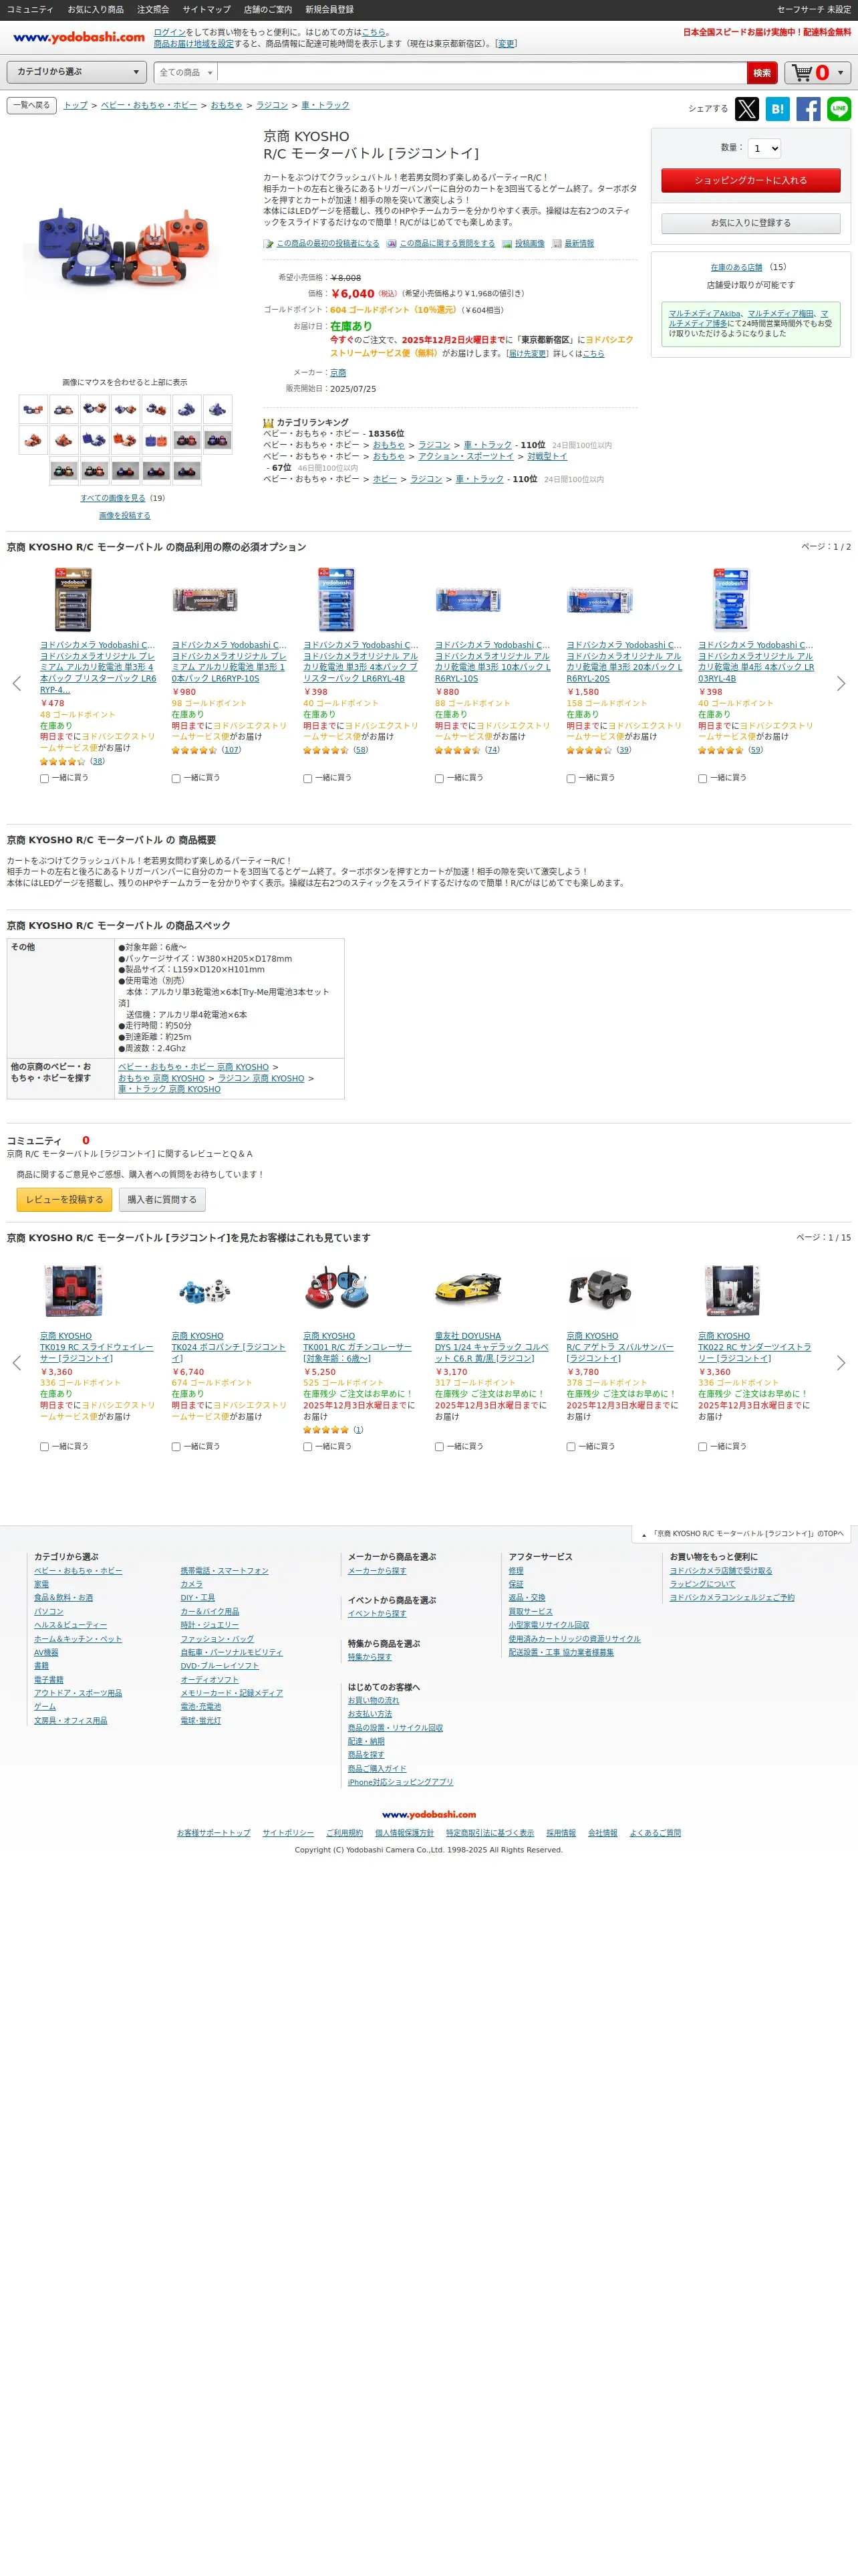Viewport: 858px width, 2576px height.
Task: Click レビューを投稿する button
Action: [65, 1199]
